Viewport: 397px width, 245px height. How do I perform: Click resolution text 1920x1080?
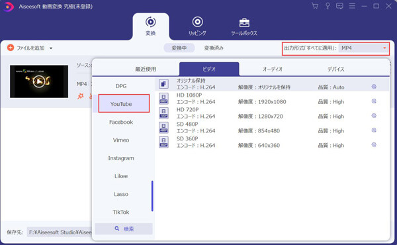[272, 102]
